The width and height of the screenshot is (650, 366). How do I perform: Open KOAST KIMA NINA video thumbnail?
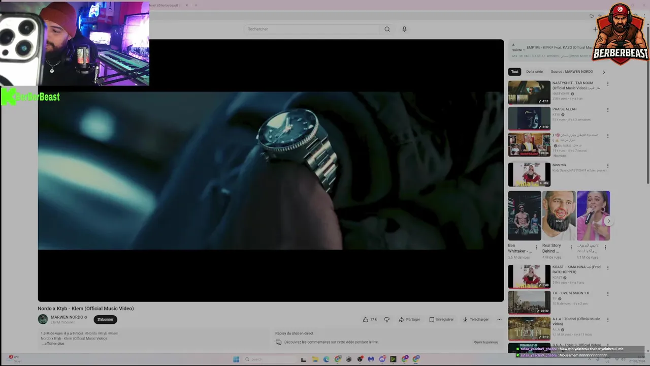point(529,276)
